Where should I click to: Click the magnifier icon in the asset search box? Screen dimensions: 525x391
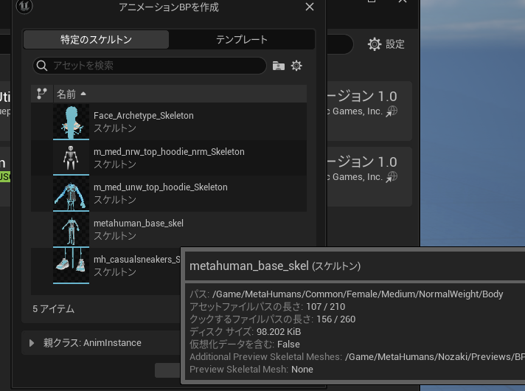click(43, 66)
